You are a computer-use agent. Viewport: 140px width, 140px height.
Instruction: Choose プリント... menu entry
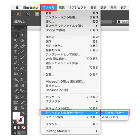coord(71,124)
